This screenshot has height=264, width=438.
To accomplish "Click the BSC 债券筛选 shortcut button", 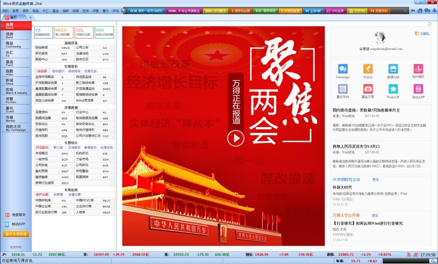I will pyautogui.click(x=266, y=11).
